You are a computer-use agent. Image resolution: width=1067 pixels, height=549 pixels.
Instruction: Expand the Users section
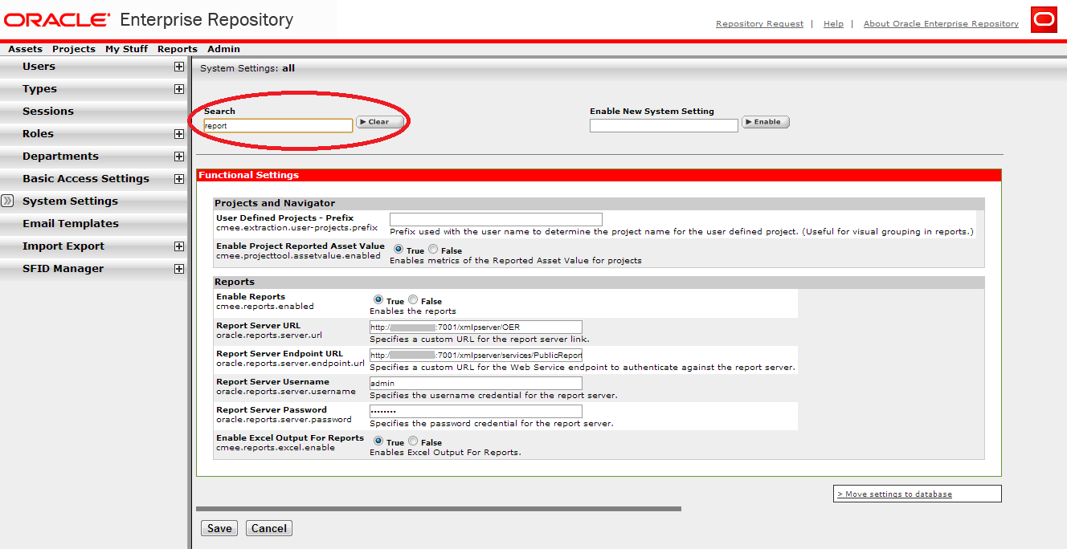(178, 67)
